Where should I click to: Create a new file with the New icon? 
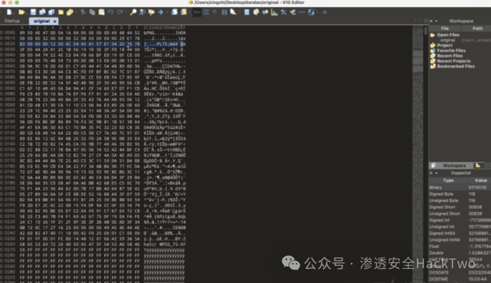[9, 12]
